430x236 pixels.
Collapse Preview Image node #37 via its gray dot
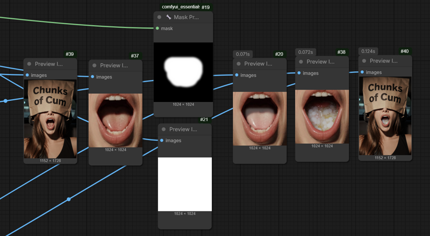(x=94, y=65)
